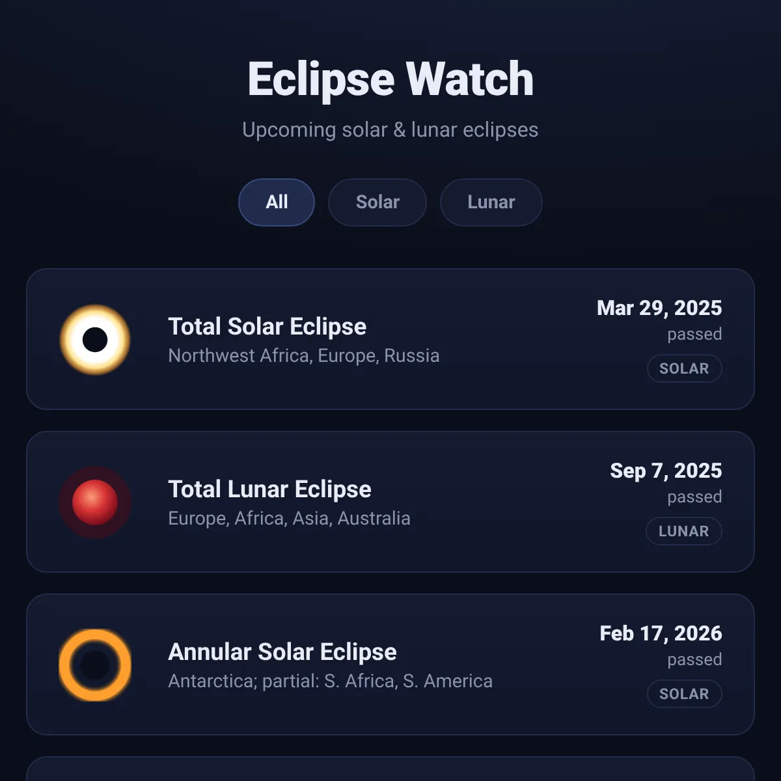Click the Antarctica partial visibility text

coord(331,681)
